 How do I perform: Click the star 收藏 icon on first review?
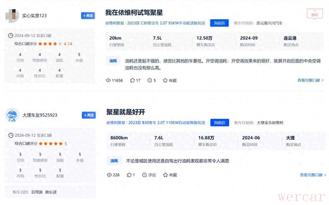(165, 80)
